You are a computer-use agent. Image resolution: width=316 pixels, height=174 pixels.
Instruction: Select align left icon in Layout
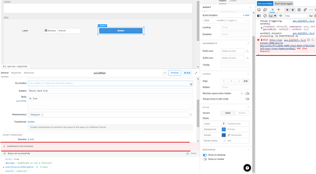(224, 81)
